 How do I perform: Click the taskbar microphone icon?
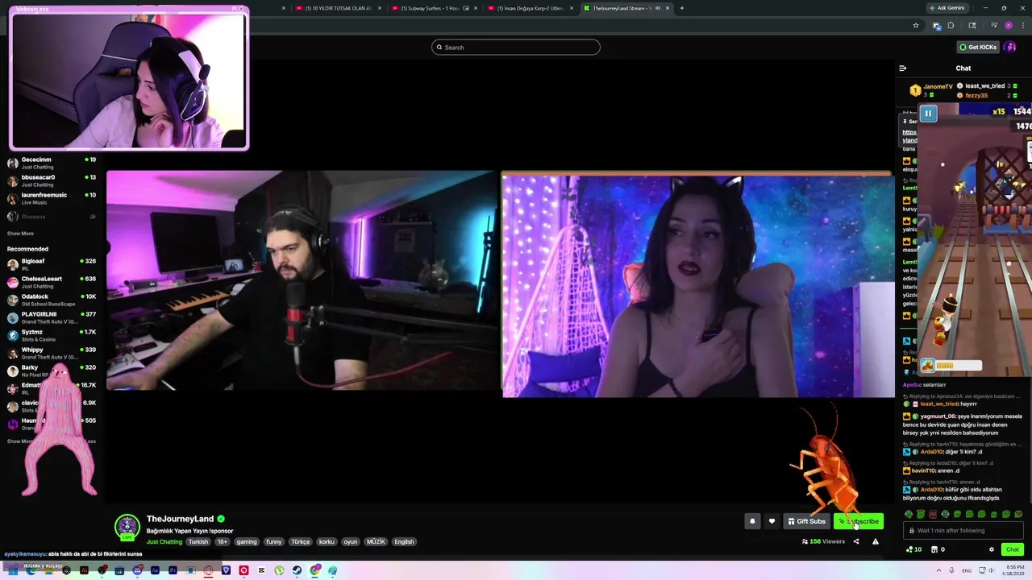click(x=951, y=570)
